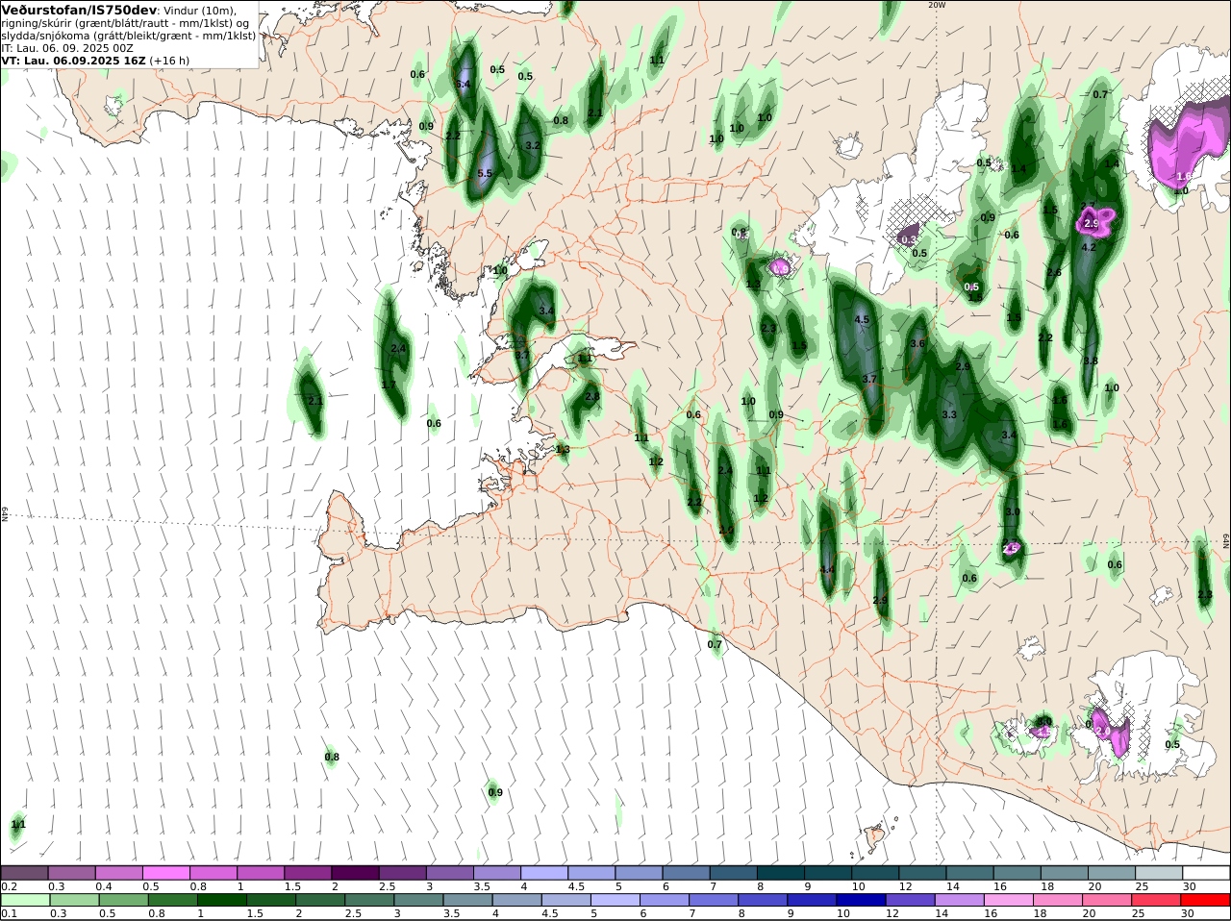Image resolution: width=1231 pixels, height=921 pixels.
Task: Pick the darkest purple swatch labeled 2 in upper legend
Action: pyautogui.click(x=355, y=873)
